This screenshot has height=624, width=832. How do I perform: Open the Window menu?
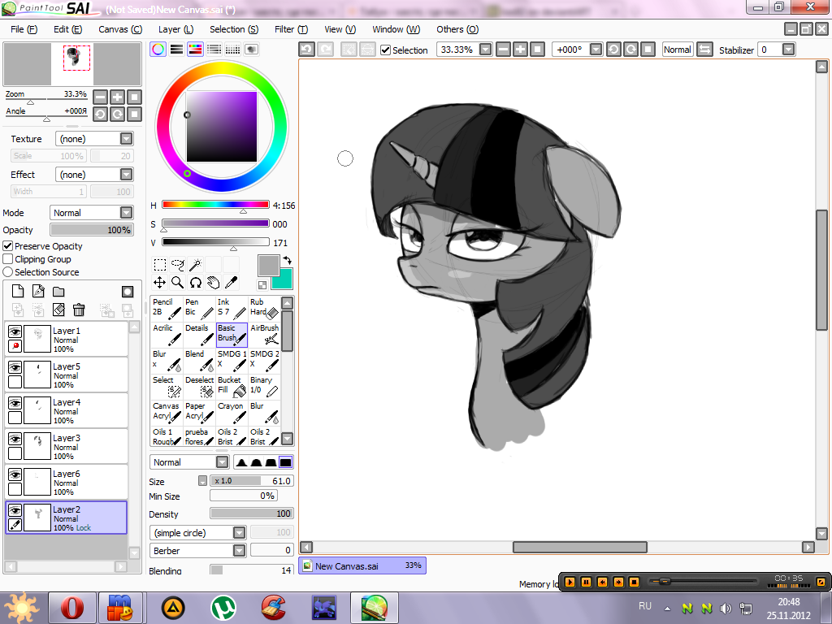396,29
